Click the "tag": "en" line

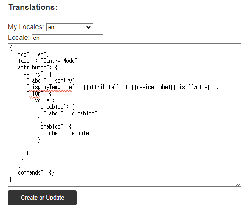pyautogui.click(x=32, y=54)
